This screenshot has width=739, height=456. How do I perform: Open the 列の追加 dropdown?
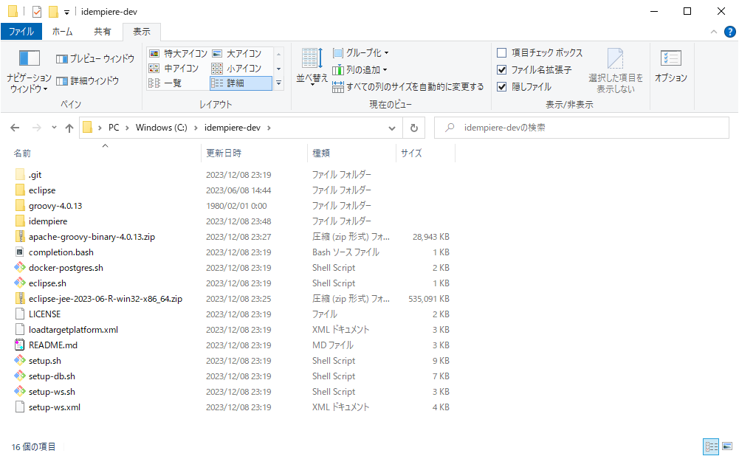(x=360, y=69)
